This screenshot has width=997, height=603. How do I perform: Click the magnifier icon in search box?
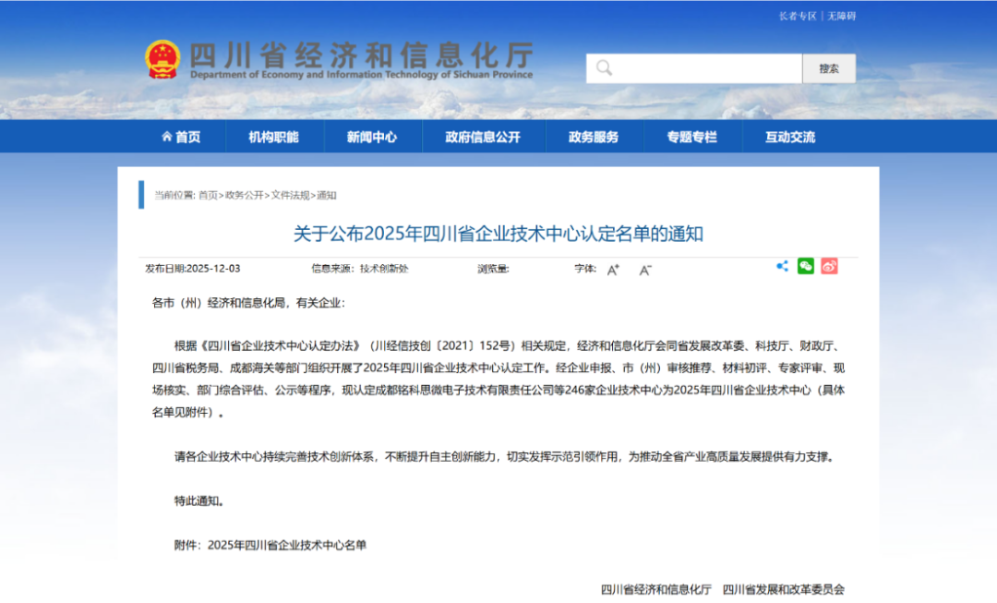(x=604, y=68)
